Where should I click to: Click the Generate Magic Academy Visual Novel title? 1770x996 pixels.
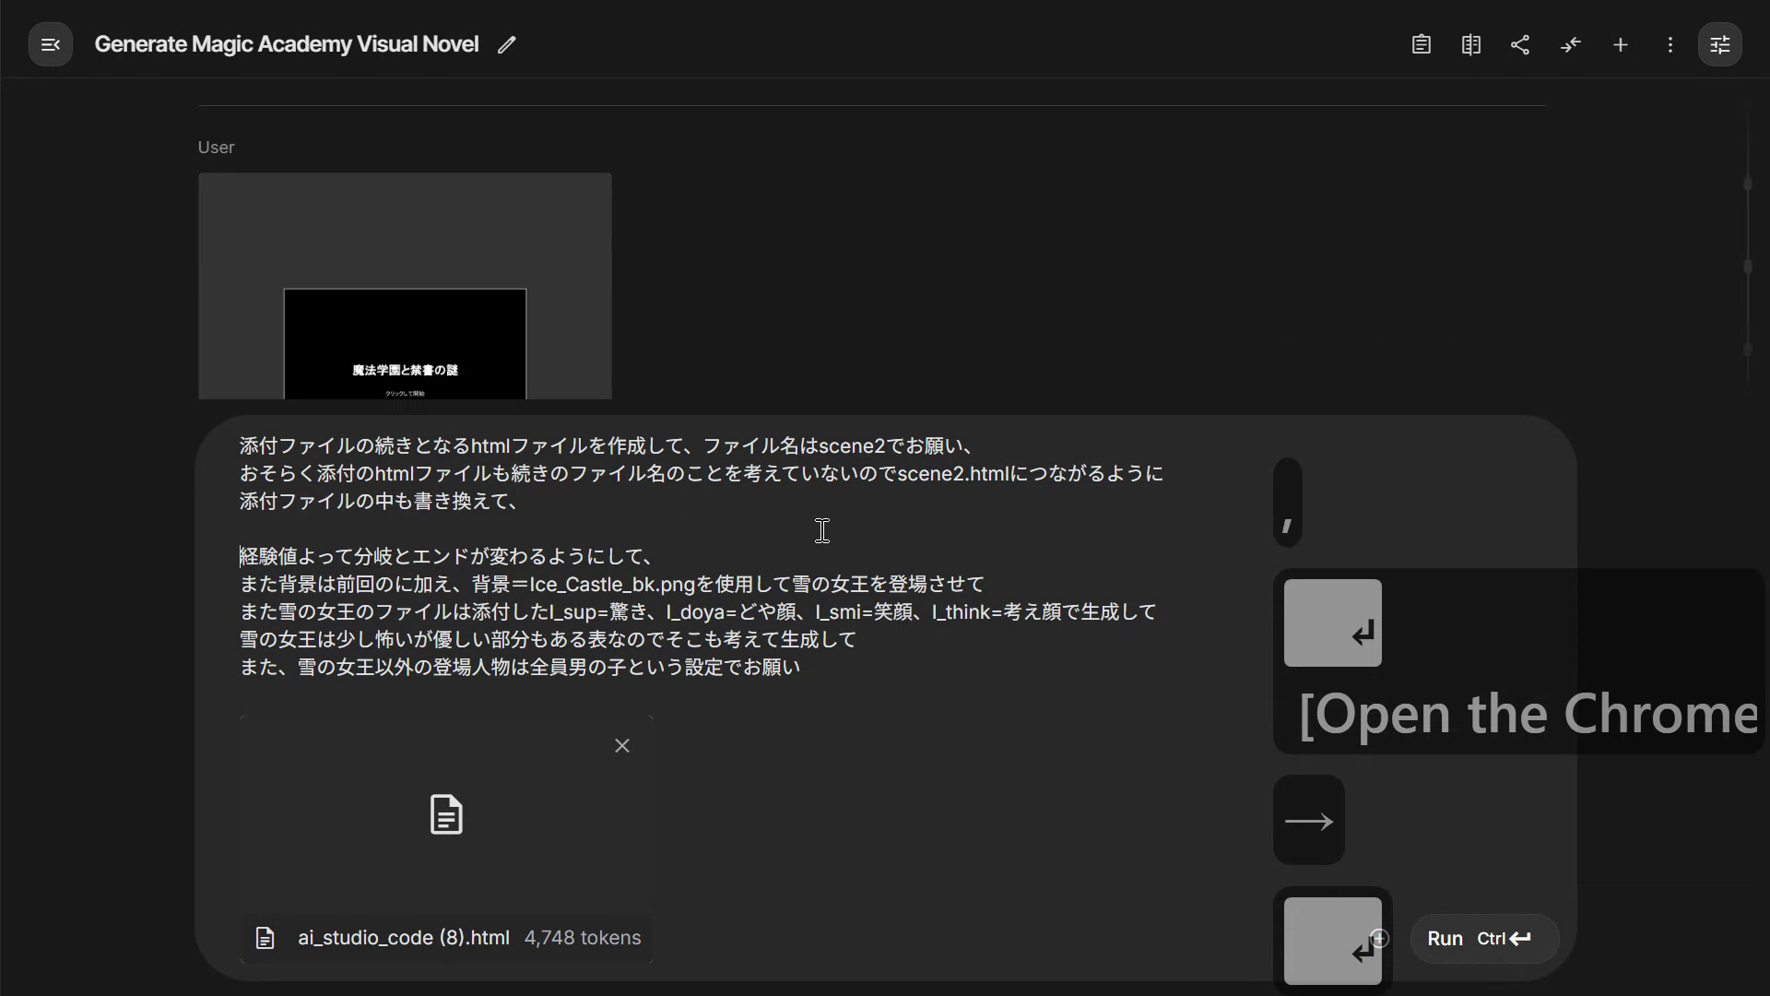[286, 44]
